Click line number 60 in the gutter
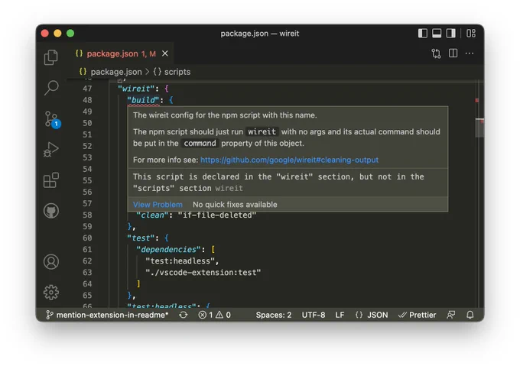520x369 pixels. tap(87, 238)
